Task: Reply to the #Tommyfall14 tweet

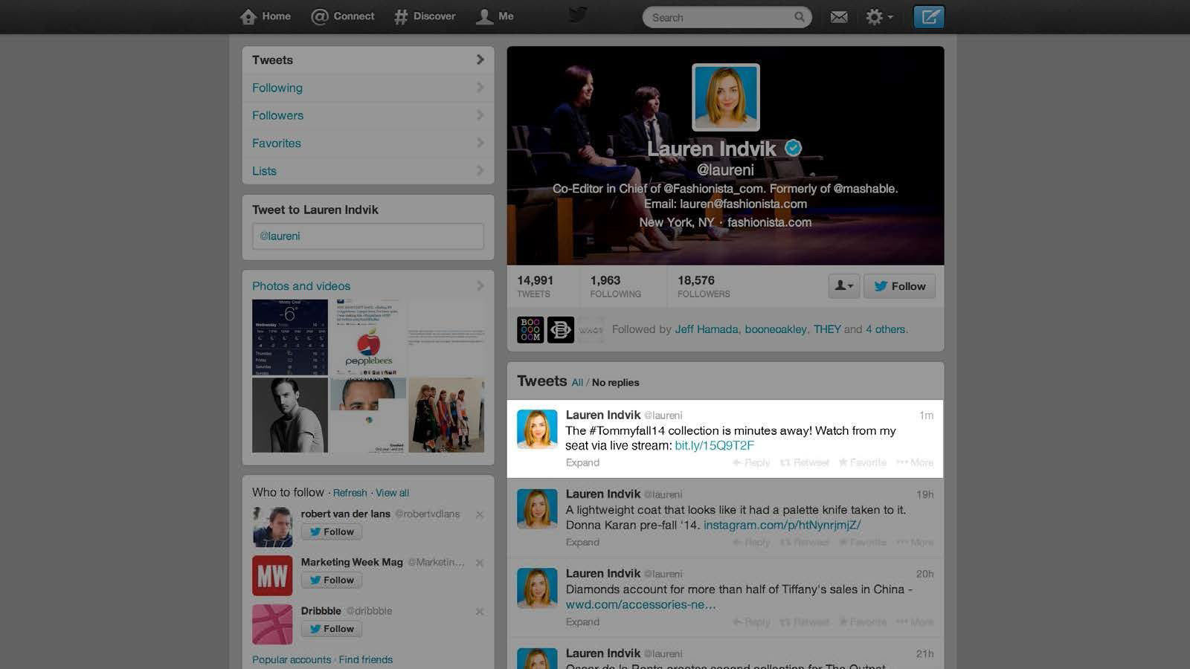Action: tap(751, 462)
